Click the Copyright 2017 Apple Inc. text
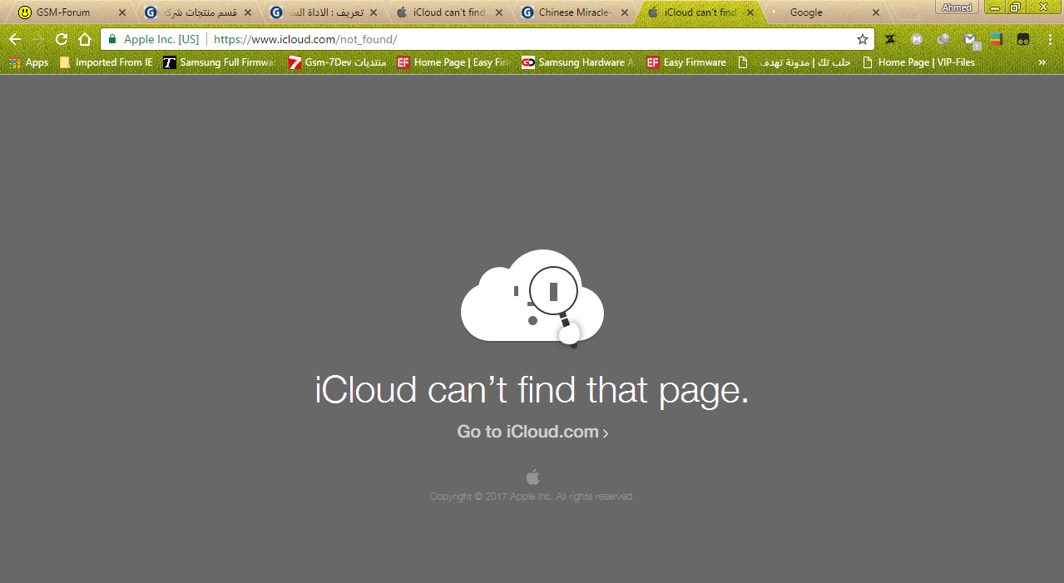Image resolution: width=1064 pixels, height=583 pixels. (532, 497)
